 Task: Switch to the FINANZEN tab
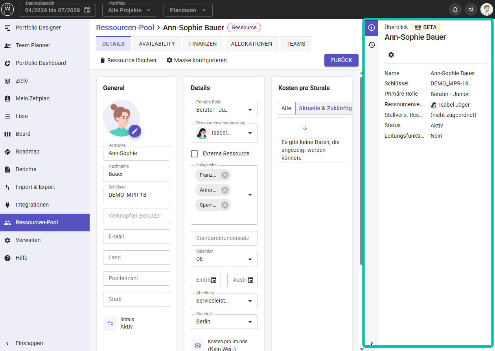click(x=203, y=44)
